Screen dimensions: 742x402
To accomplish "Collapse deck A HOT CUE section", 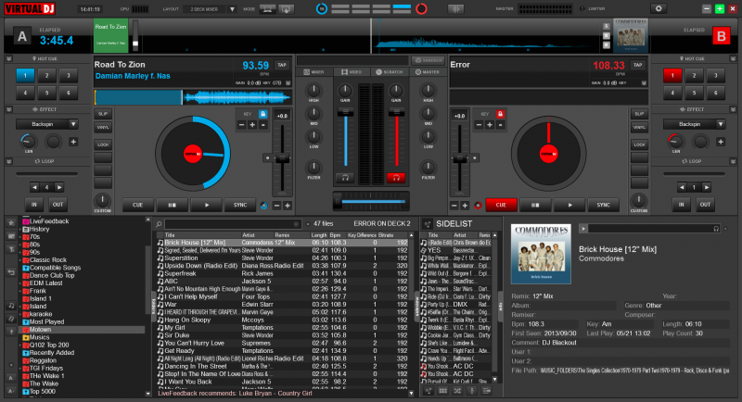I will pyautogui.click(x=8, y=58).
